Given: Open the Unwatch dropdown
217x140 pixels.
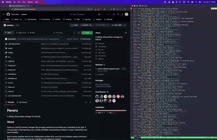Looking at the screenshot, I should click(87, 25).
